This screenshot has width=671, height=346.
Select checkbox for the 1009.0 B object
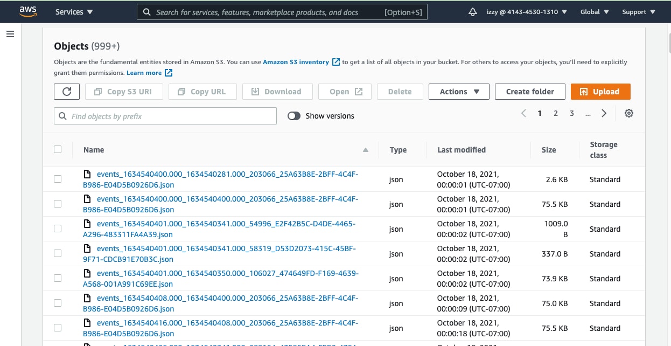(58, 229)
